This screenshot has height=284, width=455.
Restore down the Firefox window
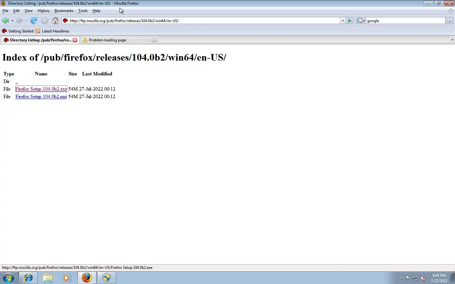439,3
